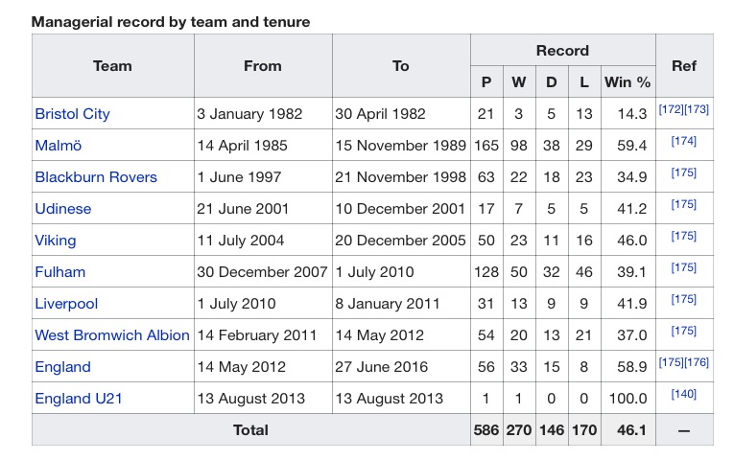Viewport: 734px width, 460px height.
Task: Click the Blackburn Rovers link
Action: coord(96,177)
